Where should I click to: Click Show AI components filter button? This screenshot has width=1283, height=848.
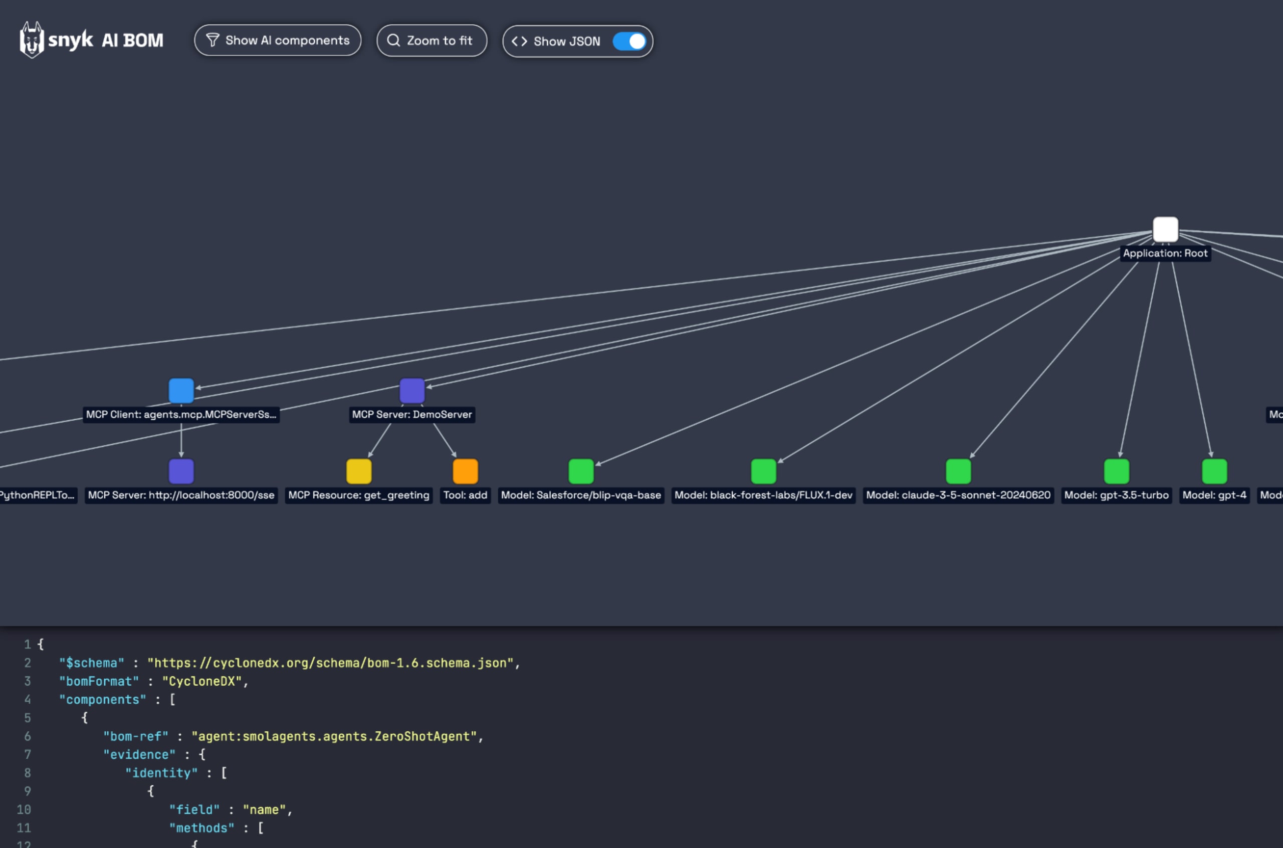pyautogui.click(x=278, y=40)
